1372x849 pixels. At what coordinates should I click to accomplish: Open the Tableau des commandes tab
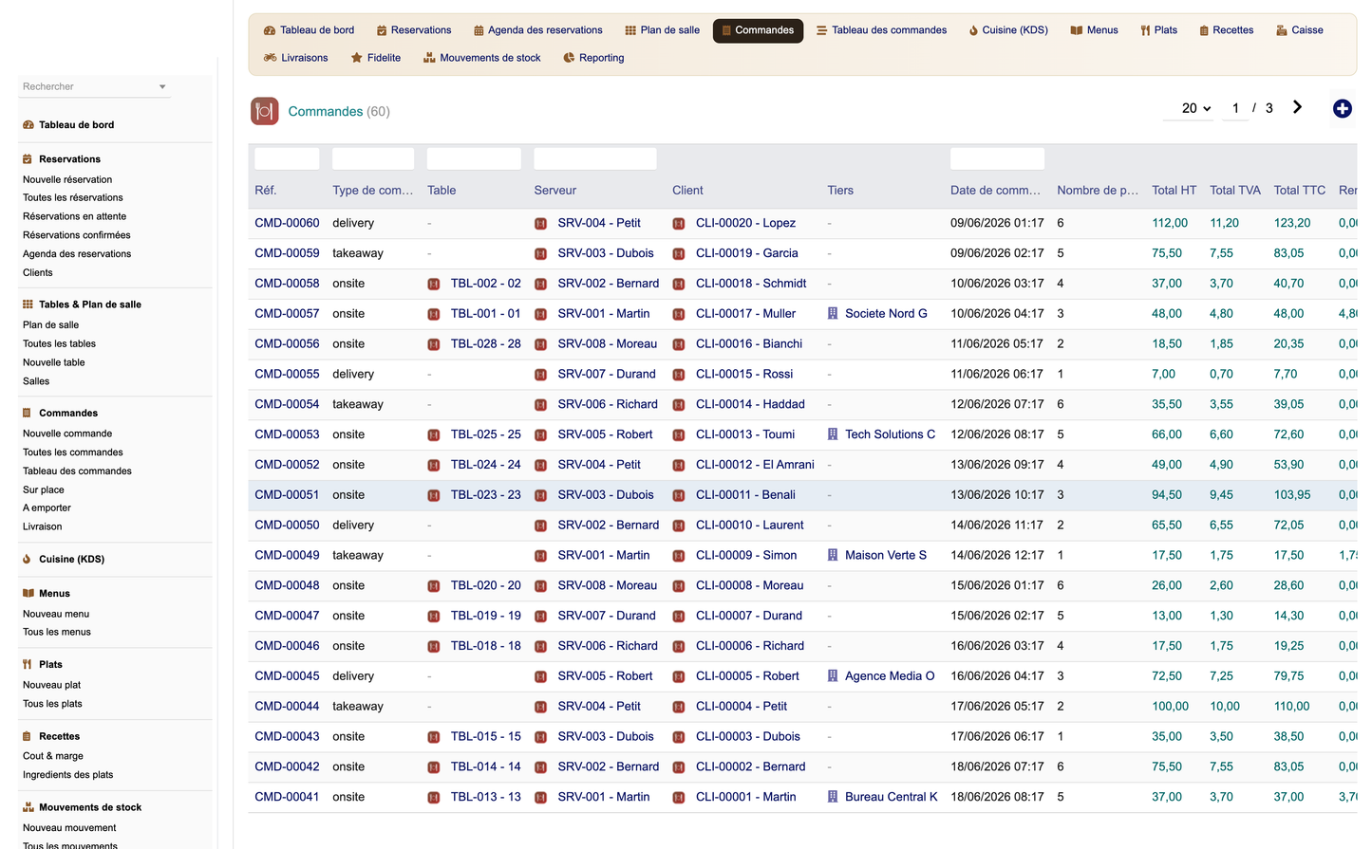coord(882,30)
